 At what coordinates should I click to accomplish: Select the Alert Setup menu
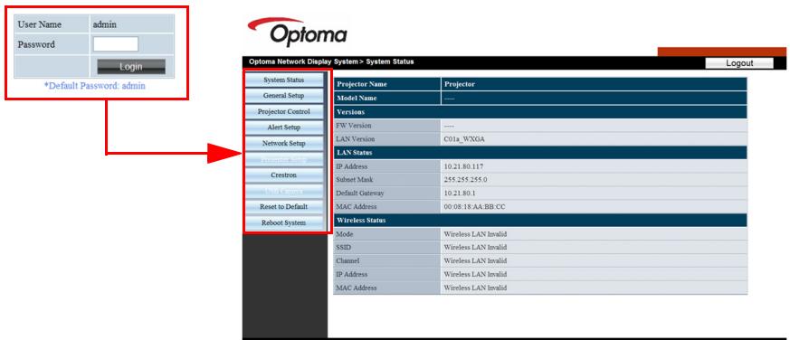tap(284, 127)
